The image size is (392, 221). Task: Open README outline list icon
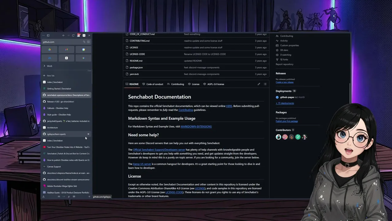coord(265,84)
